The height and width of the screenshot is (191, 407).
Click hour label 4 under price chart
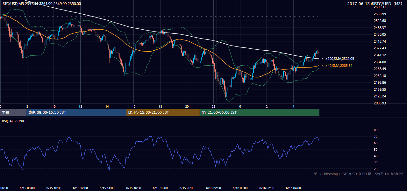293,106
